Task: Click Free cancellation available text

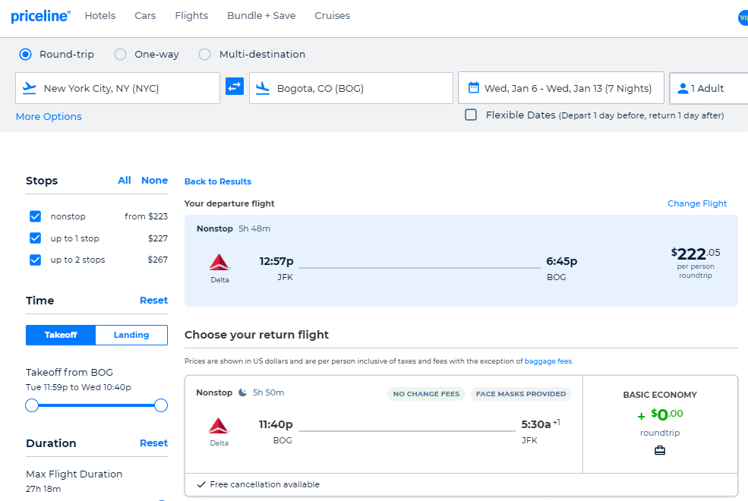Action: pyautogui.click(x=265, y=484)
